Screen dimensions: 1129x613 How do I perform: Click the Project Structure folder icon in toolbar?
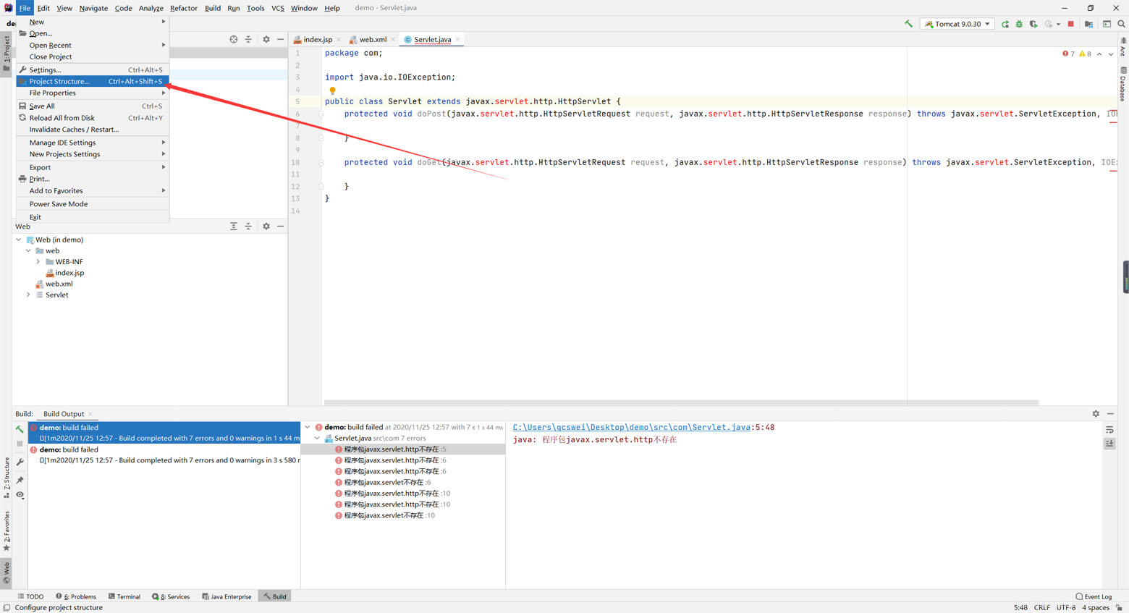coord(1088,24)
